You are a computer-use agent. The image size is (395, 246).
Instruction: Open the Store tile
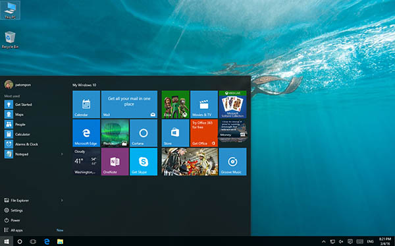point(175,133)
